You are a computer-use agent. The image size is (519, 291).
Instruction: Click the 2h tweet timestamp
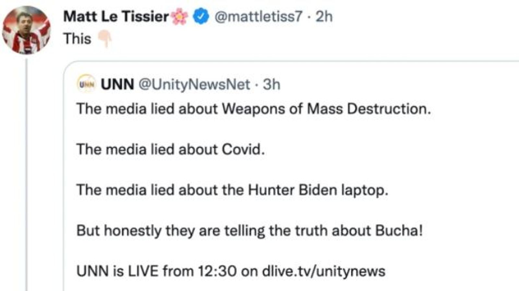tap(324, 16)
